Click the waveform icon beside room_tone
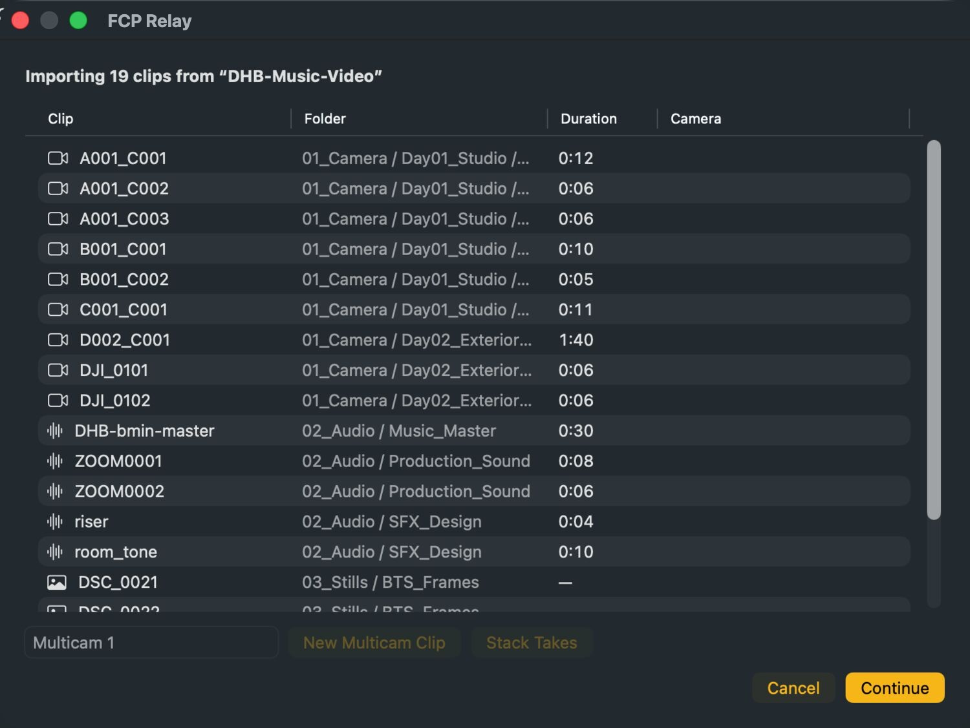Image resolution: width=970 pixels, height=728 pixels. tap(55, 552)
